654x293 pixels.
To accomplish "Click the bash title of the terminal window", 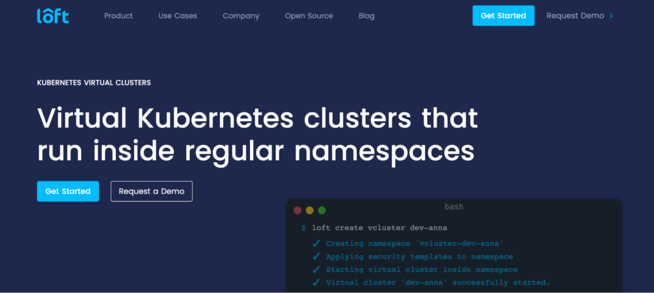I will 454,206.
